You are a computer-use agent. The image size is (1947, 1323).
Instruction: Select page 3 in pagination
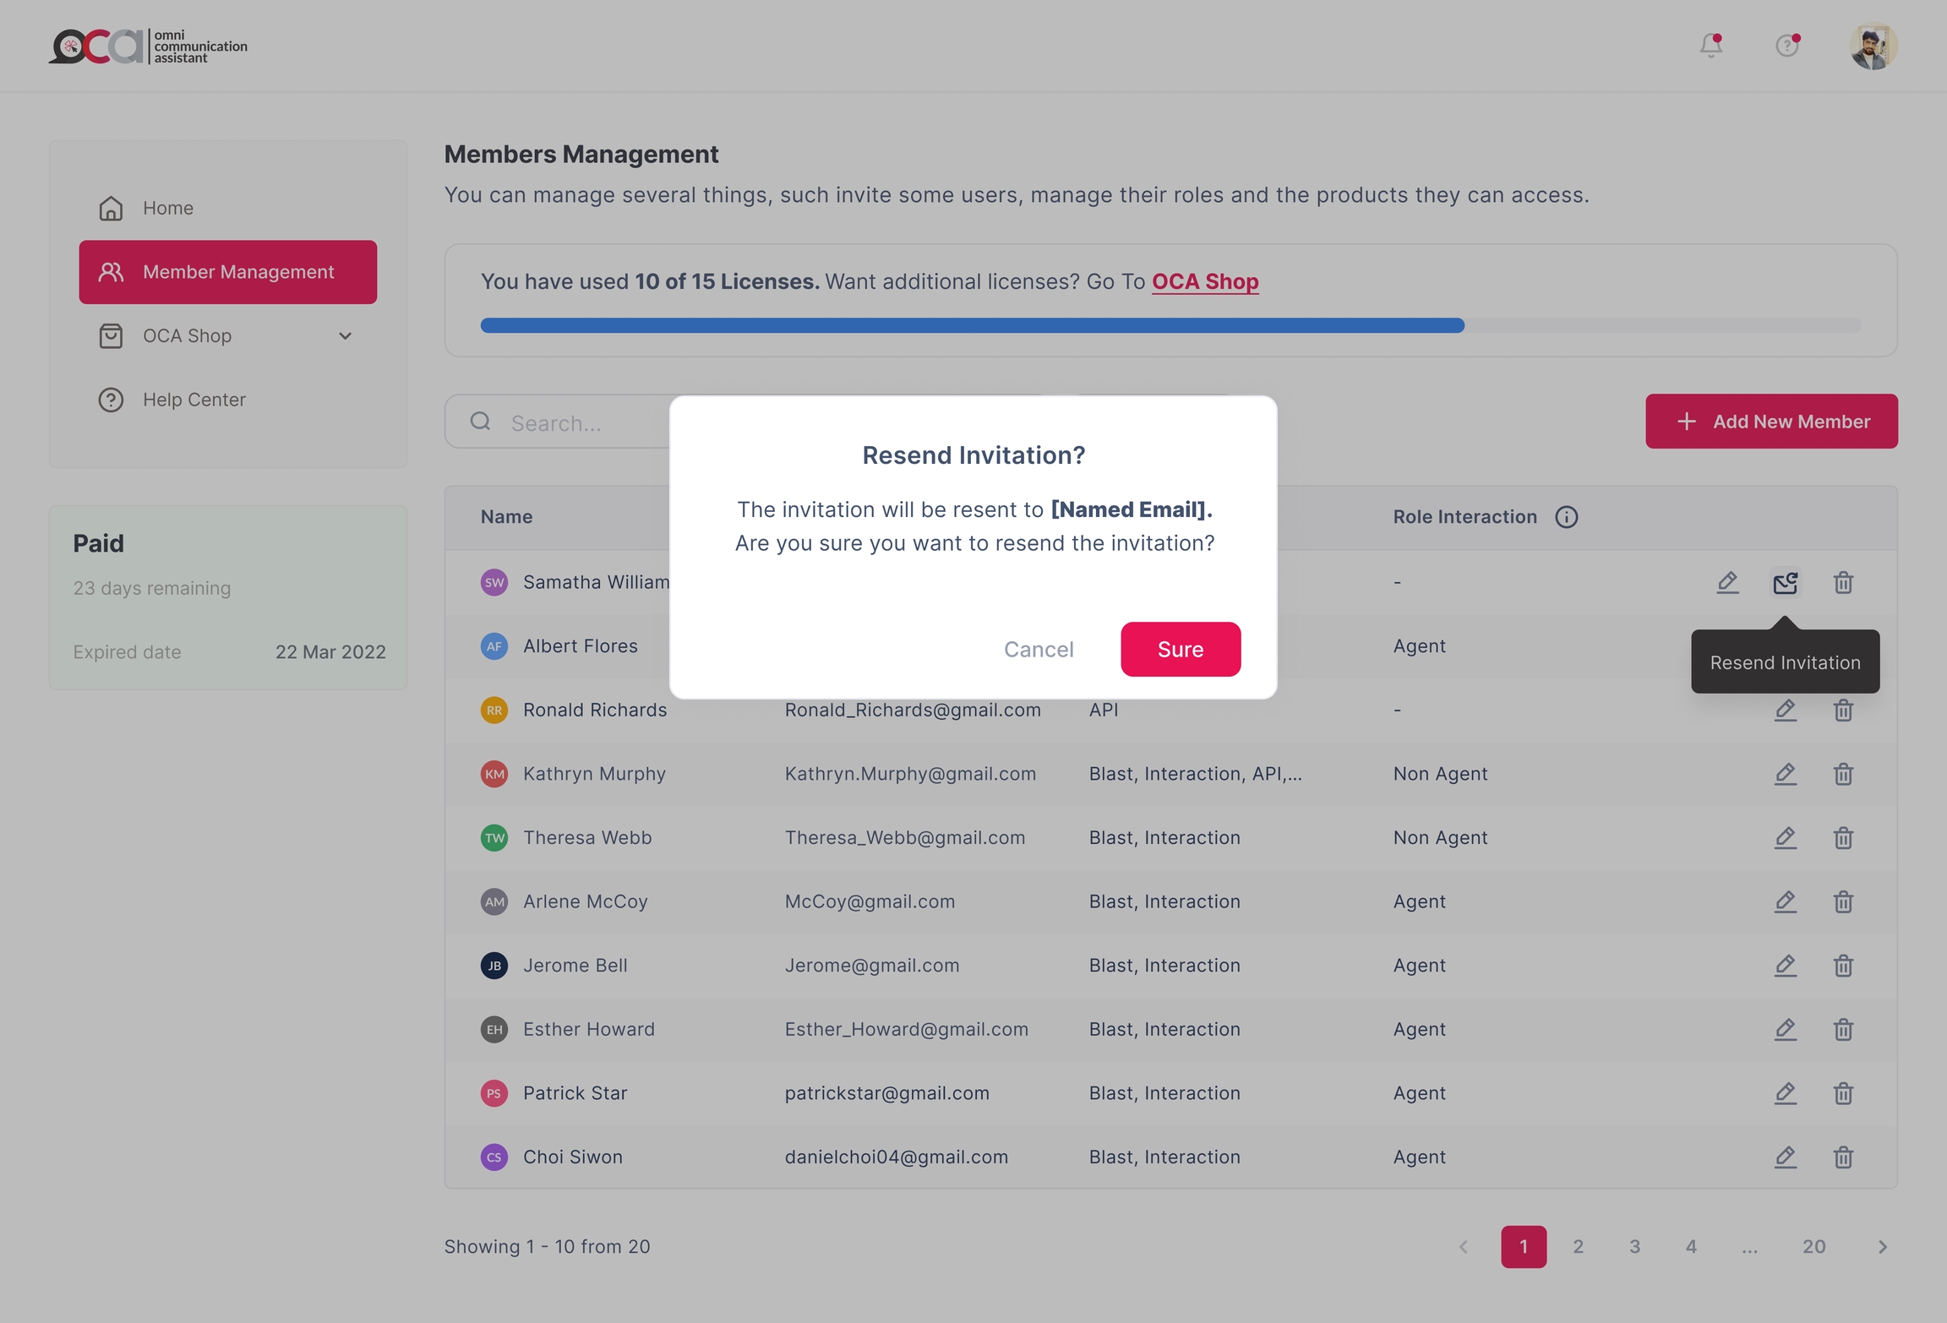(1634, 1247)
